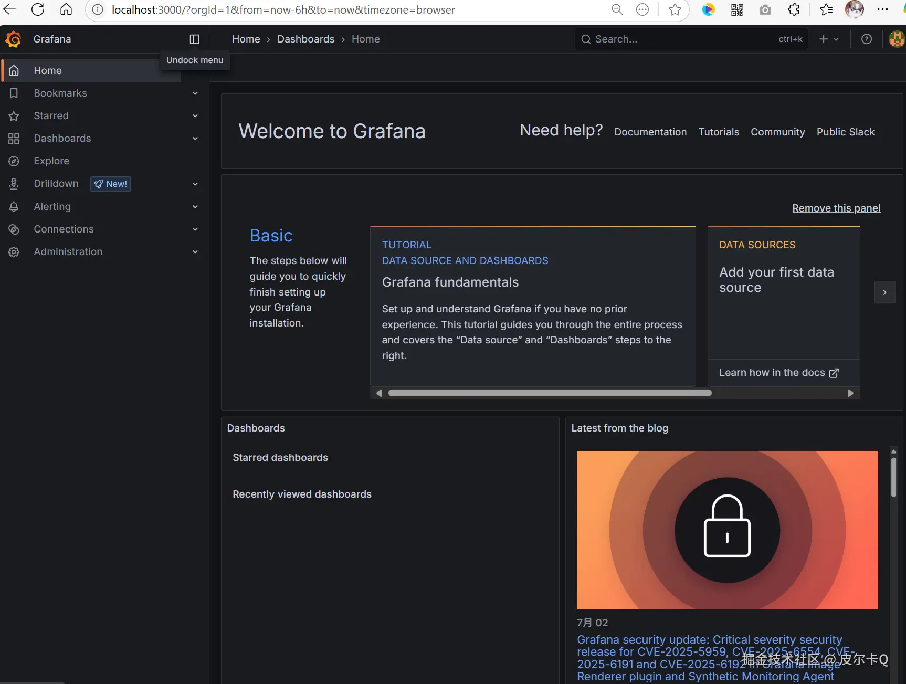Expand the Administration section chevron
The image size is (906, 684).
195,252
